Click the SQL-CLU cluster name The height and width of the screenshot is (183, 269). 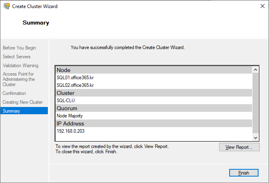coord(154,101)
